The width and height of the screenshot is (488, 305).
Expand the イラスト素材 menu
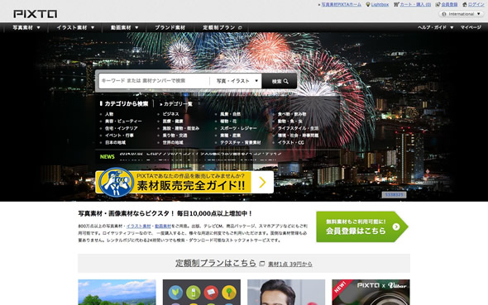point(75,27)
